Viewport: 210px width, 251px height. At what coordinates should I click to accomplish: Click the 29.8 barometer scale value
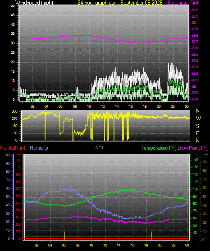click(x=195, y=35)
